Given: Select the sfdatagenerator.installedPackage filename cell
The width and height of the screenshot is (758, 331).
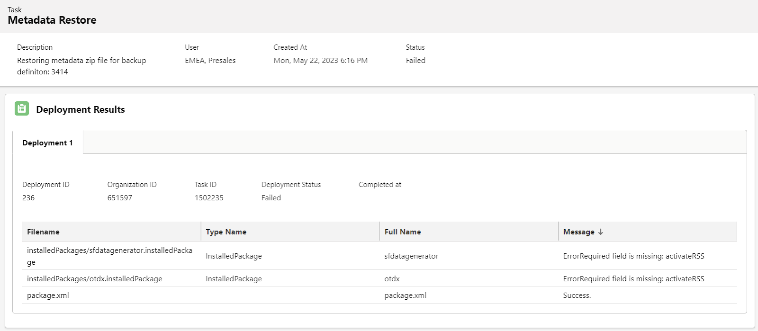Looking at the screenshot, I should click(109, 256).
